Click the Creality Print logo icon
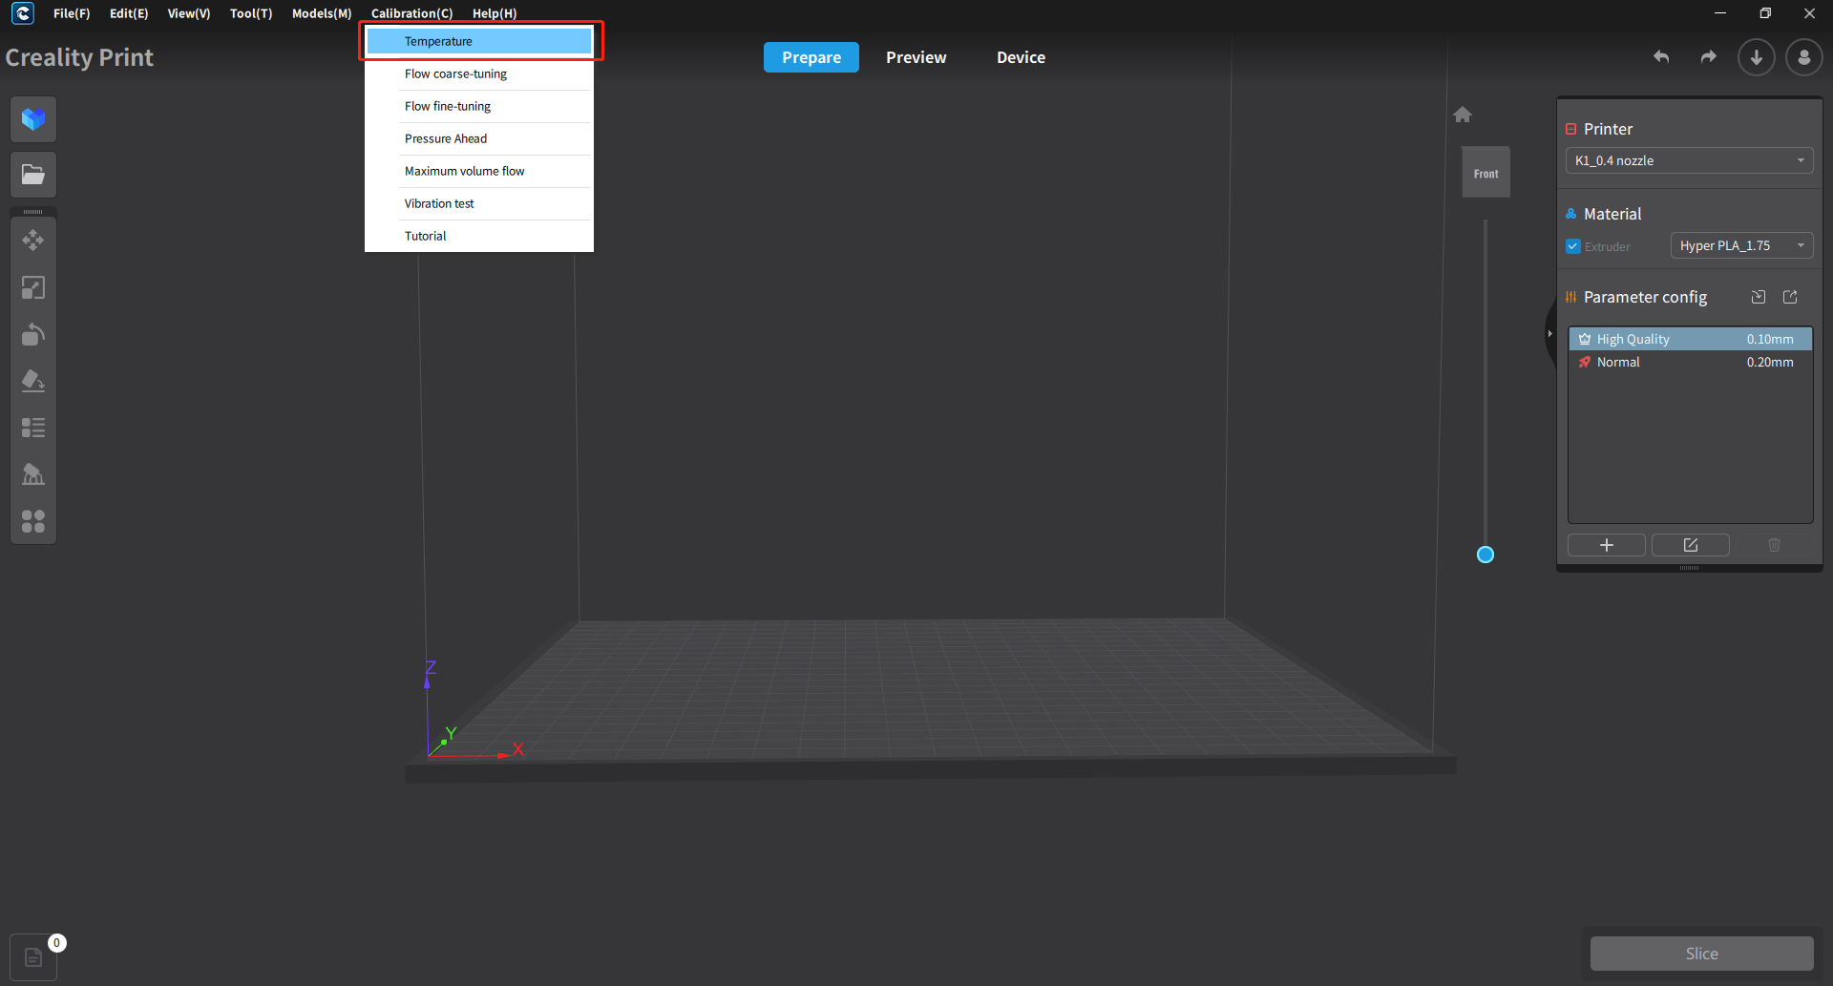Screen dimensions: 1833x986 (23, 13)
